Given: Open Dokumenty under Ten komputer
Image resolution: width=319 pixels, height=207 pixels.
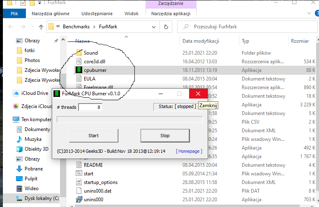Looking at the screenshot, I should pyautogui.click(x=37, y=129).
